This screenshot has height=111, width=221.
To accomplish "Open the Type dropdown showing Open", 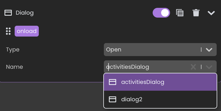I will tap(160, 50).
